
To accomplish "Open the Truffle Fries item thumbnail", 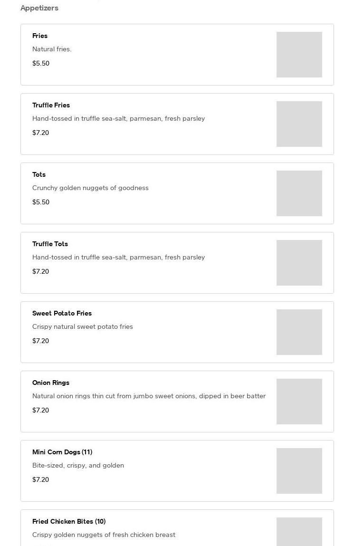I will 299,124.
